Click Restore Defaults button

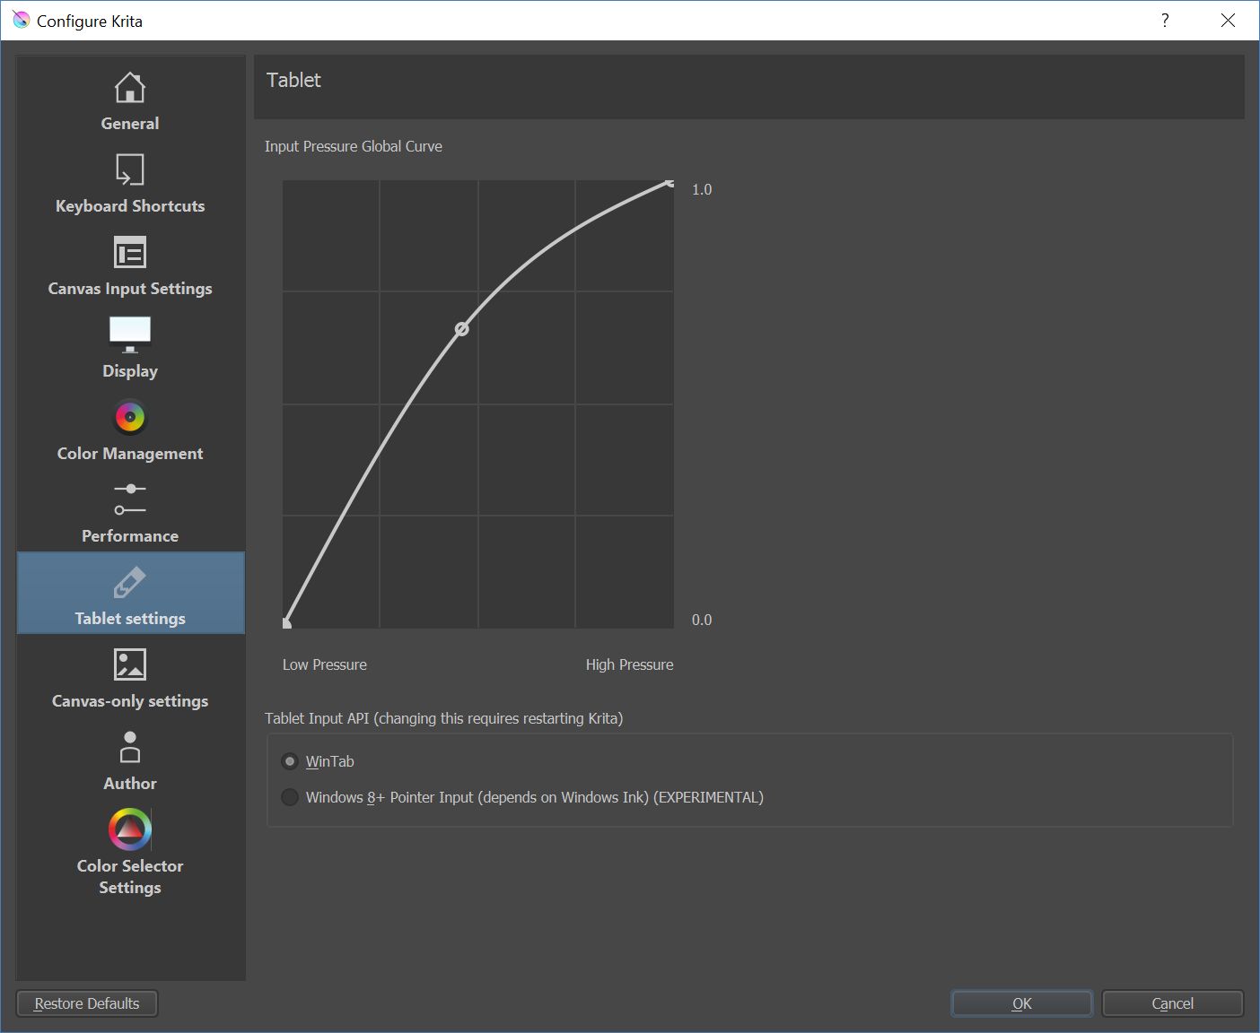click(x=87, y=1003)
